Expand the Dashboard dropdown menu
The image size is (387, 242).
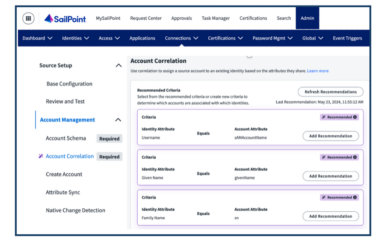click(38, 38)
